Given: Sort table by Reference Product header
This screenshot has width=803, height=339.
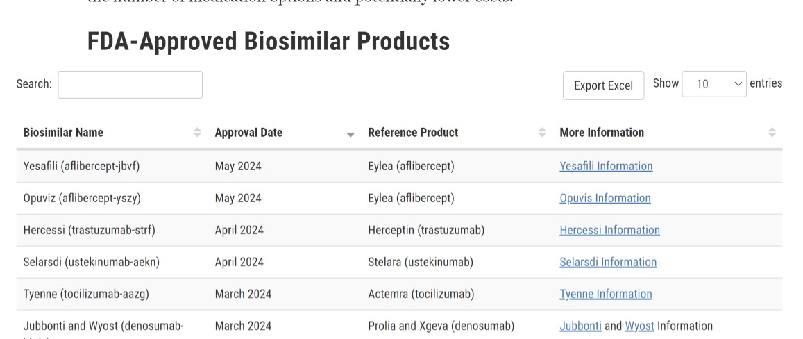Looking at the screenshot, I should [x=413, y=133].
